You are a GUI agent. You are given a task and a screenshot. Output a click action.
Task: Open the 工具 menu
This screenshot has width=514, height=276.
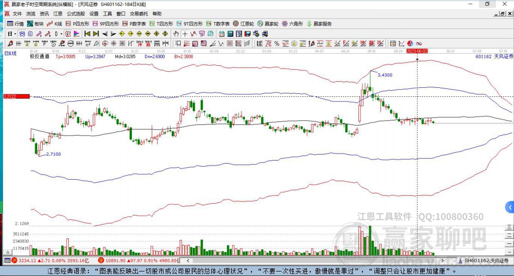107,14
